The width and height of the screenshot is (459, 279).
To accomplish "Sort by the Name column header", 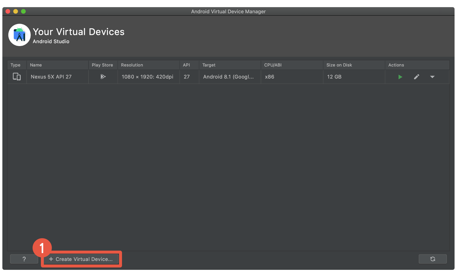I will click(x=57, y=65).
